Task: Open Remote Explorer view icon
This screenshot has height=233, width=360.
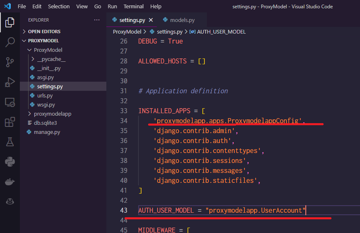Action: click(x=10, y=102)
